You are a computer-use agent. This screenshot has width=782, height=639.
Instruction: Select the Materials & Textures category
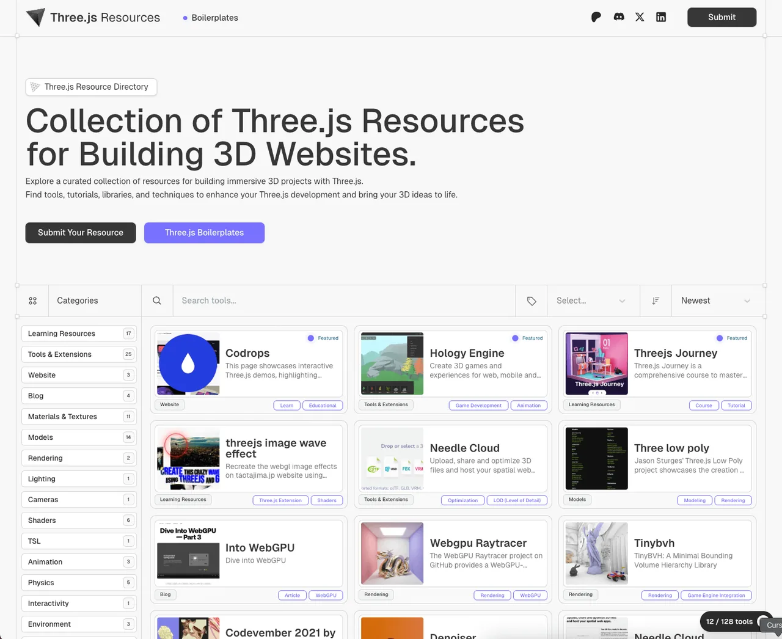(79, 417)
